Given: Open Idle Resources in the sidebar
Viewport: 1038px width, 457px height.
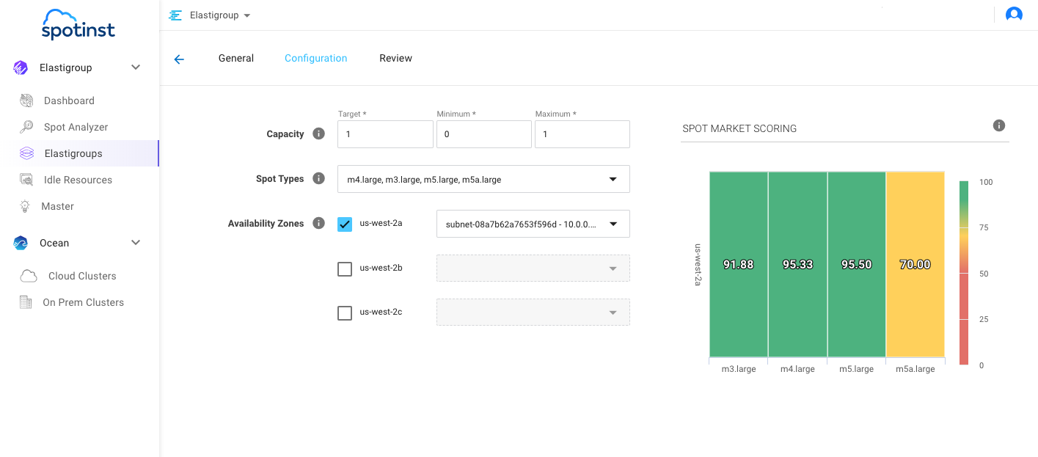Looking at the screenshot, I should click(78, 180).
